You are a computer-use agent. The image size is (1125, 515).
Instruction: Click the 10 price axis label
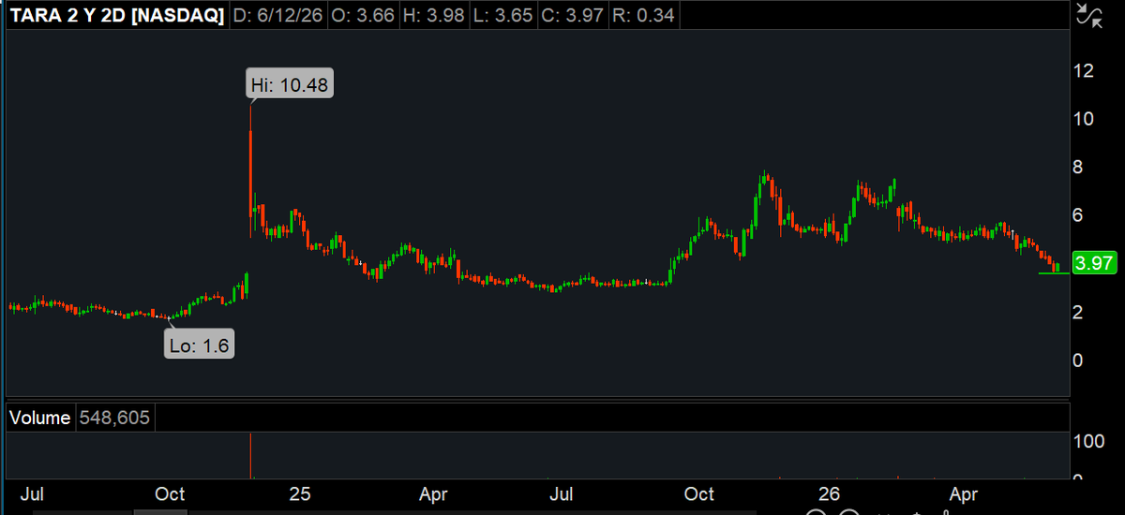(x=1084, y=119)
